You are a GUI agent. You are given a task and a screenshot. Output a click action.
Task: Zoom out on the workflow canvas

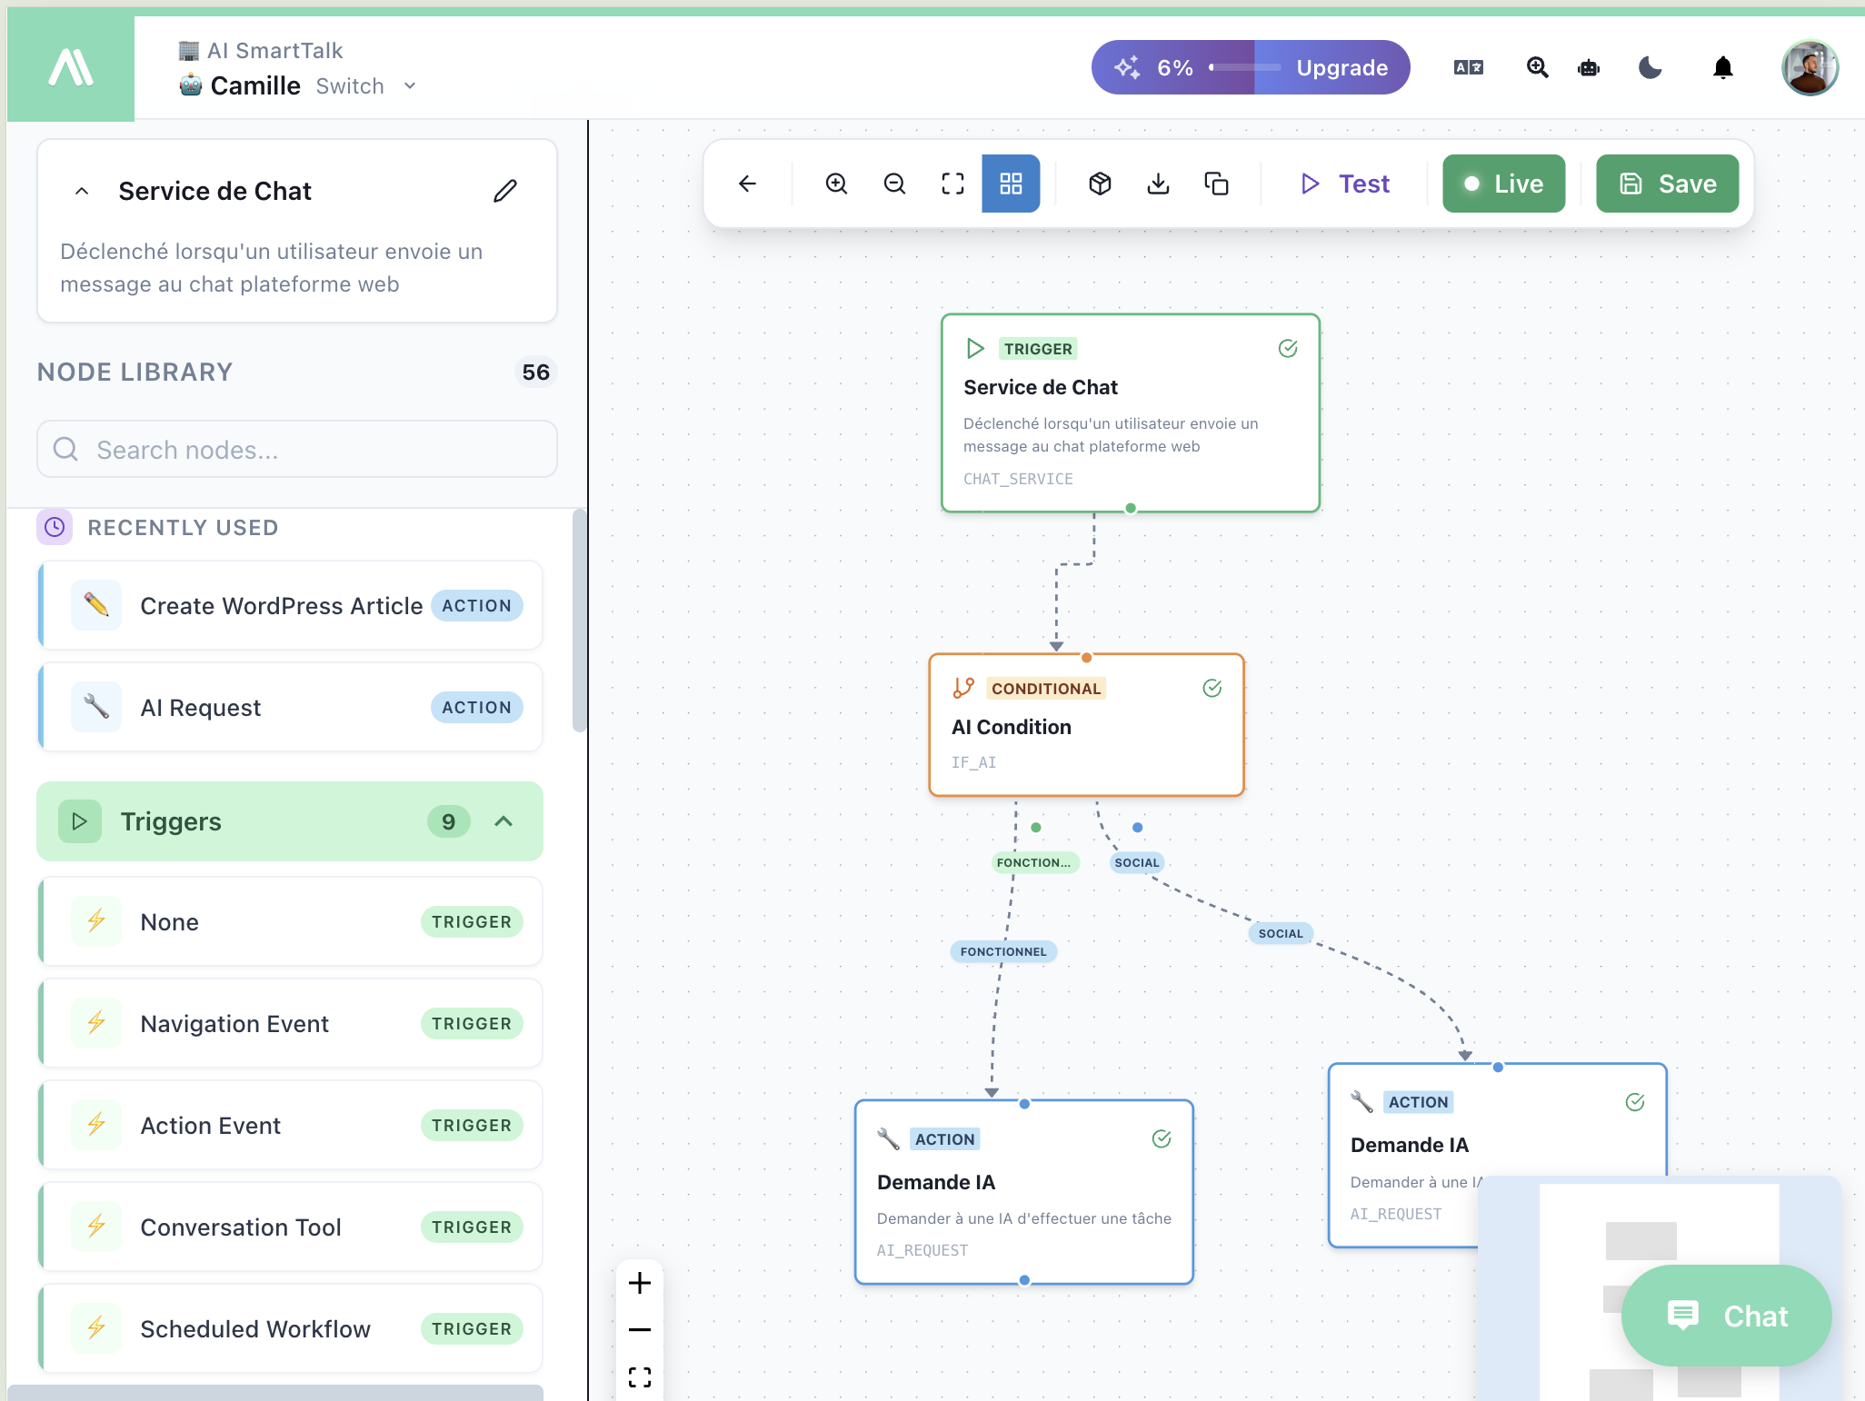pos(894,184)
